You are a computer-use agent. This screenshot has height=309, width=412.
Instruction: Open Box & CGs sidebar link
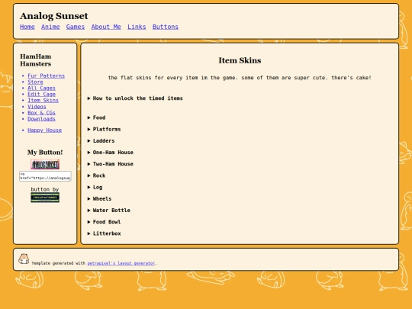pos(41,113)
